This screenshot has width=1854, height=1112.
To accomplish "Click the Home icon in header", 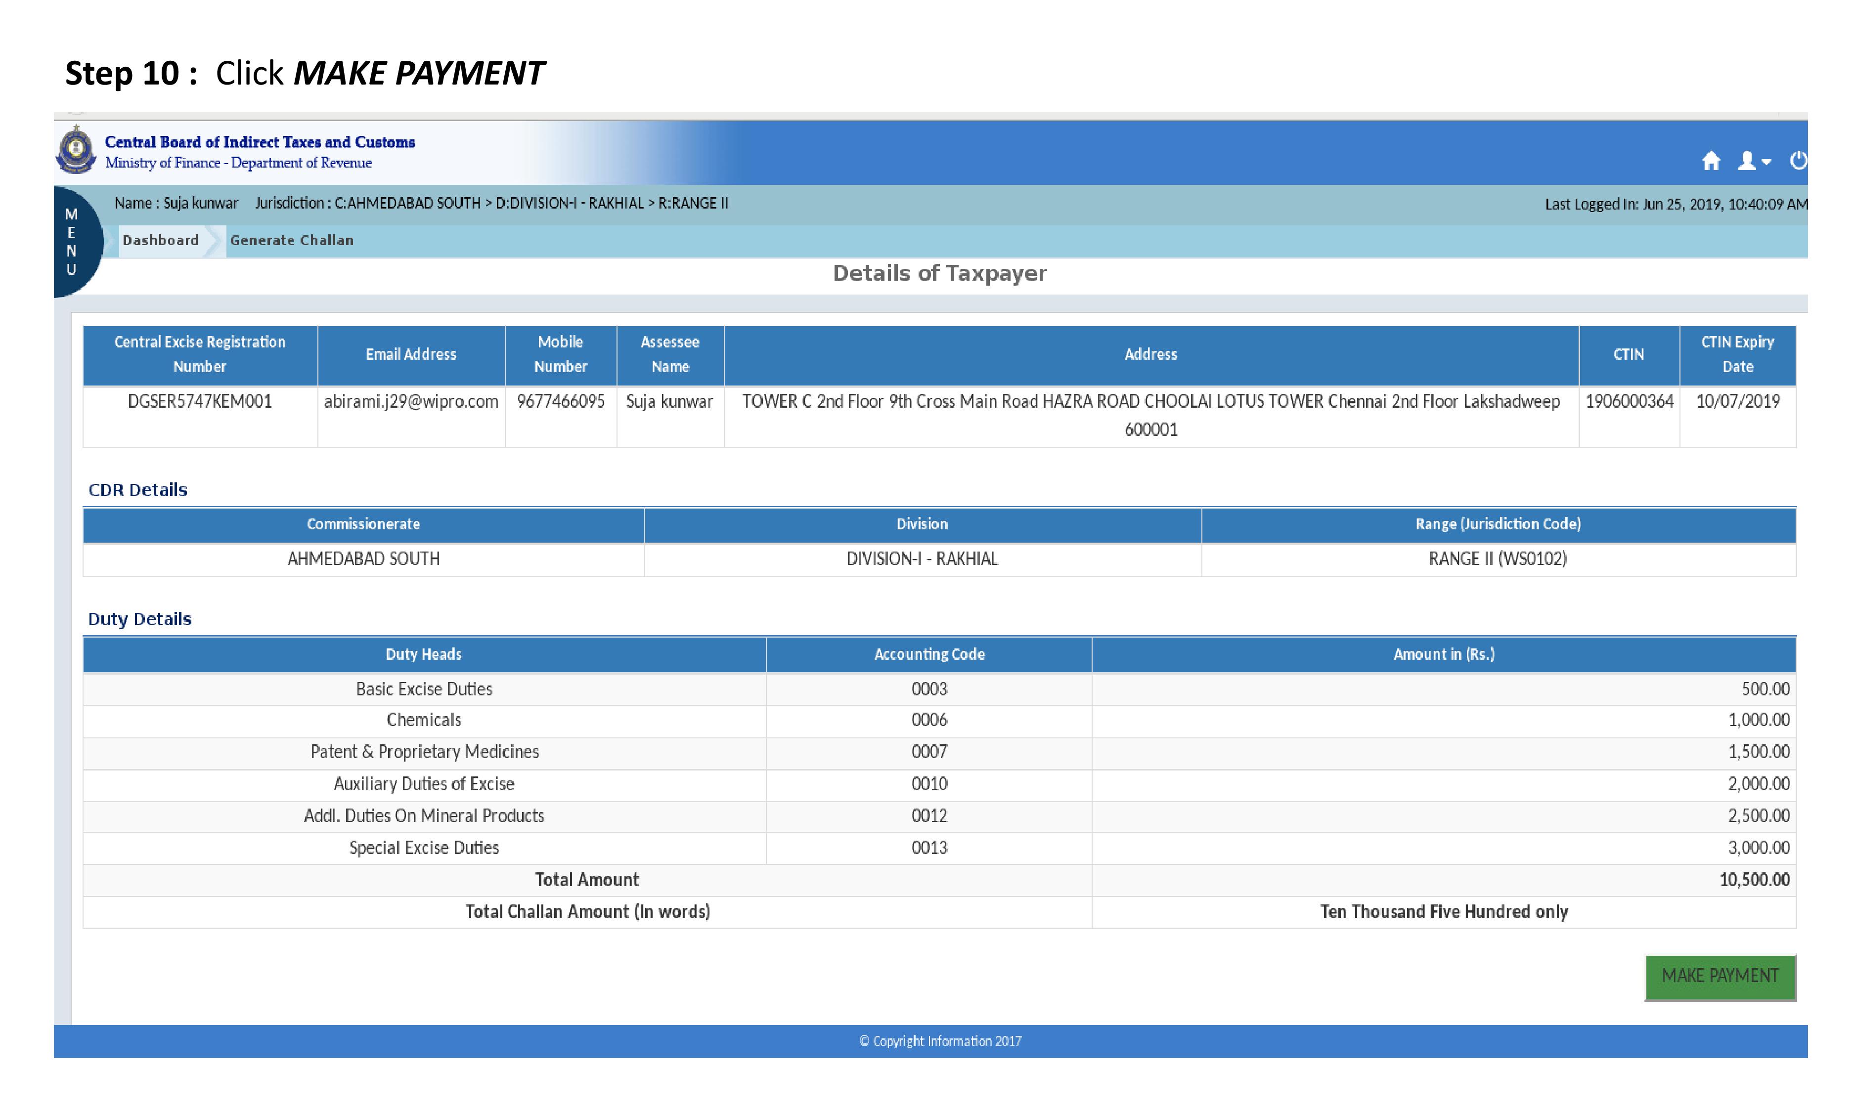I will (x=1711, y=161).
